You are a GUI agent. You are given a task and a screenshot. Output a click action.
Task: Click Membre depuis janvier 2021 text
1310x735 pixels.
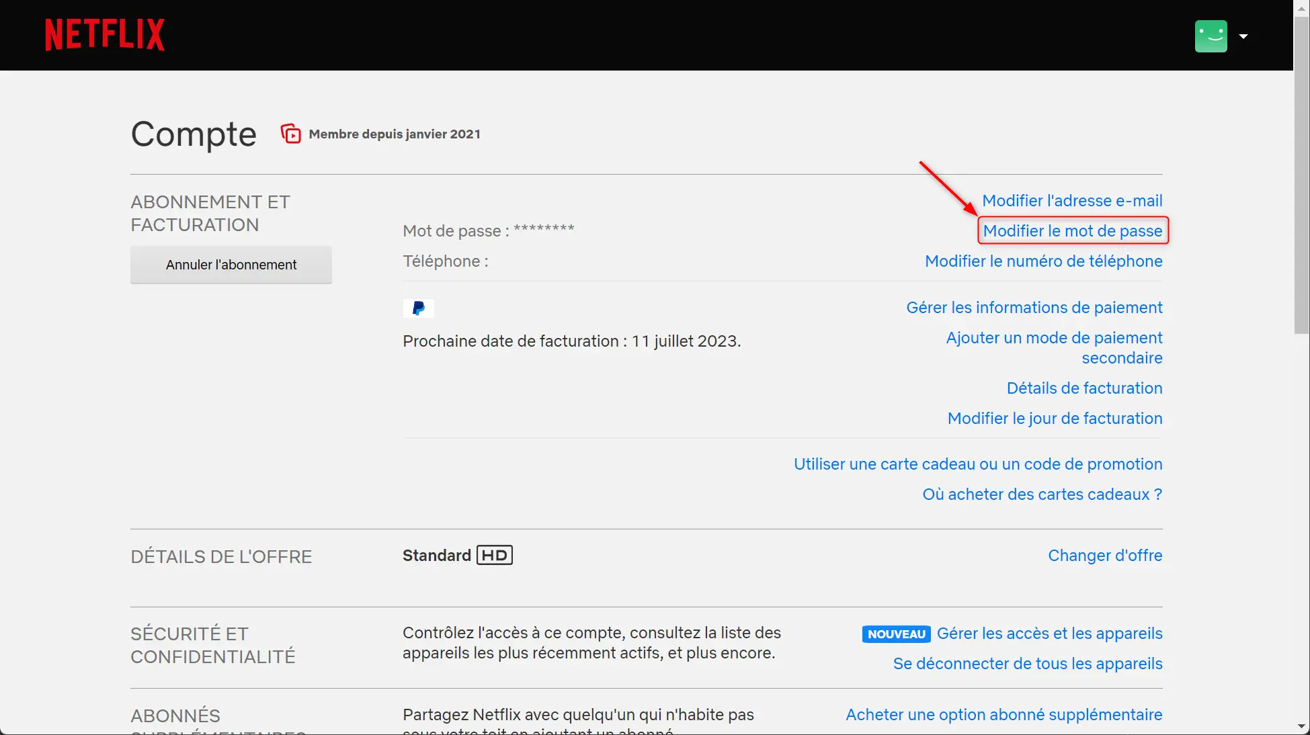click(395, 134)
